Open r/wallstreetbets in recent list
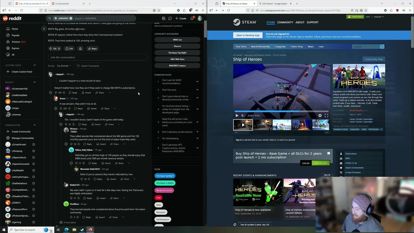Image resolution: width=414 pixels, height=233 pixels. point(19,95)
